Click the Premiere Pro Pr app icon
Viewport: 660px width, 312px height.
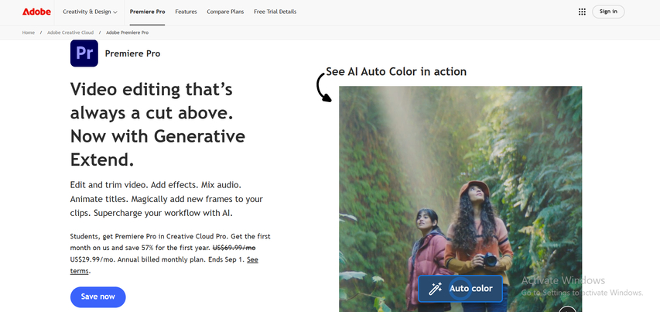(x=84, y=53)
